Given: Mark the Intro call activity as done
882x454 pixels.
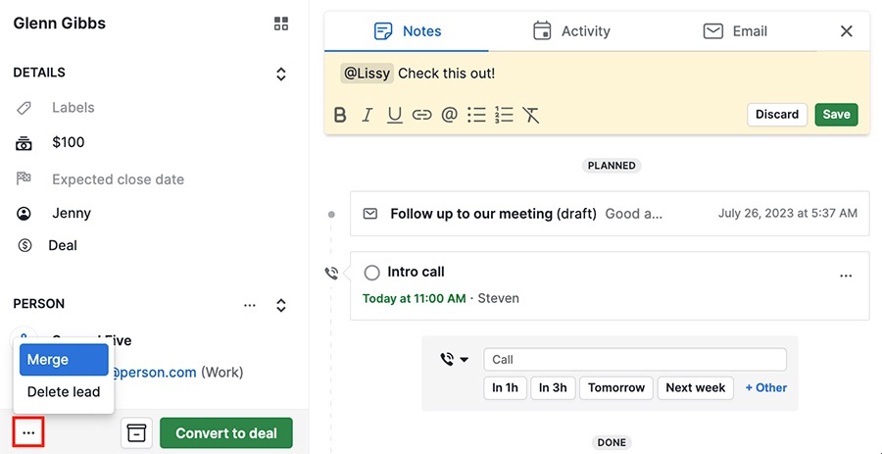Looking at the screenshot, I should tap(371, 273).
